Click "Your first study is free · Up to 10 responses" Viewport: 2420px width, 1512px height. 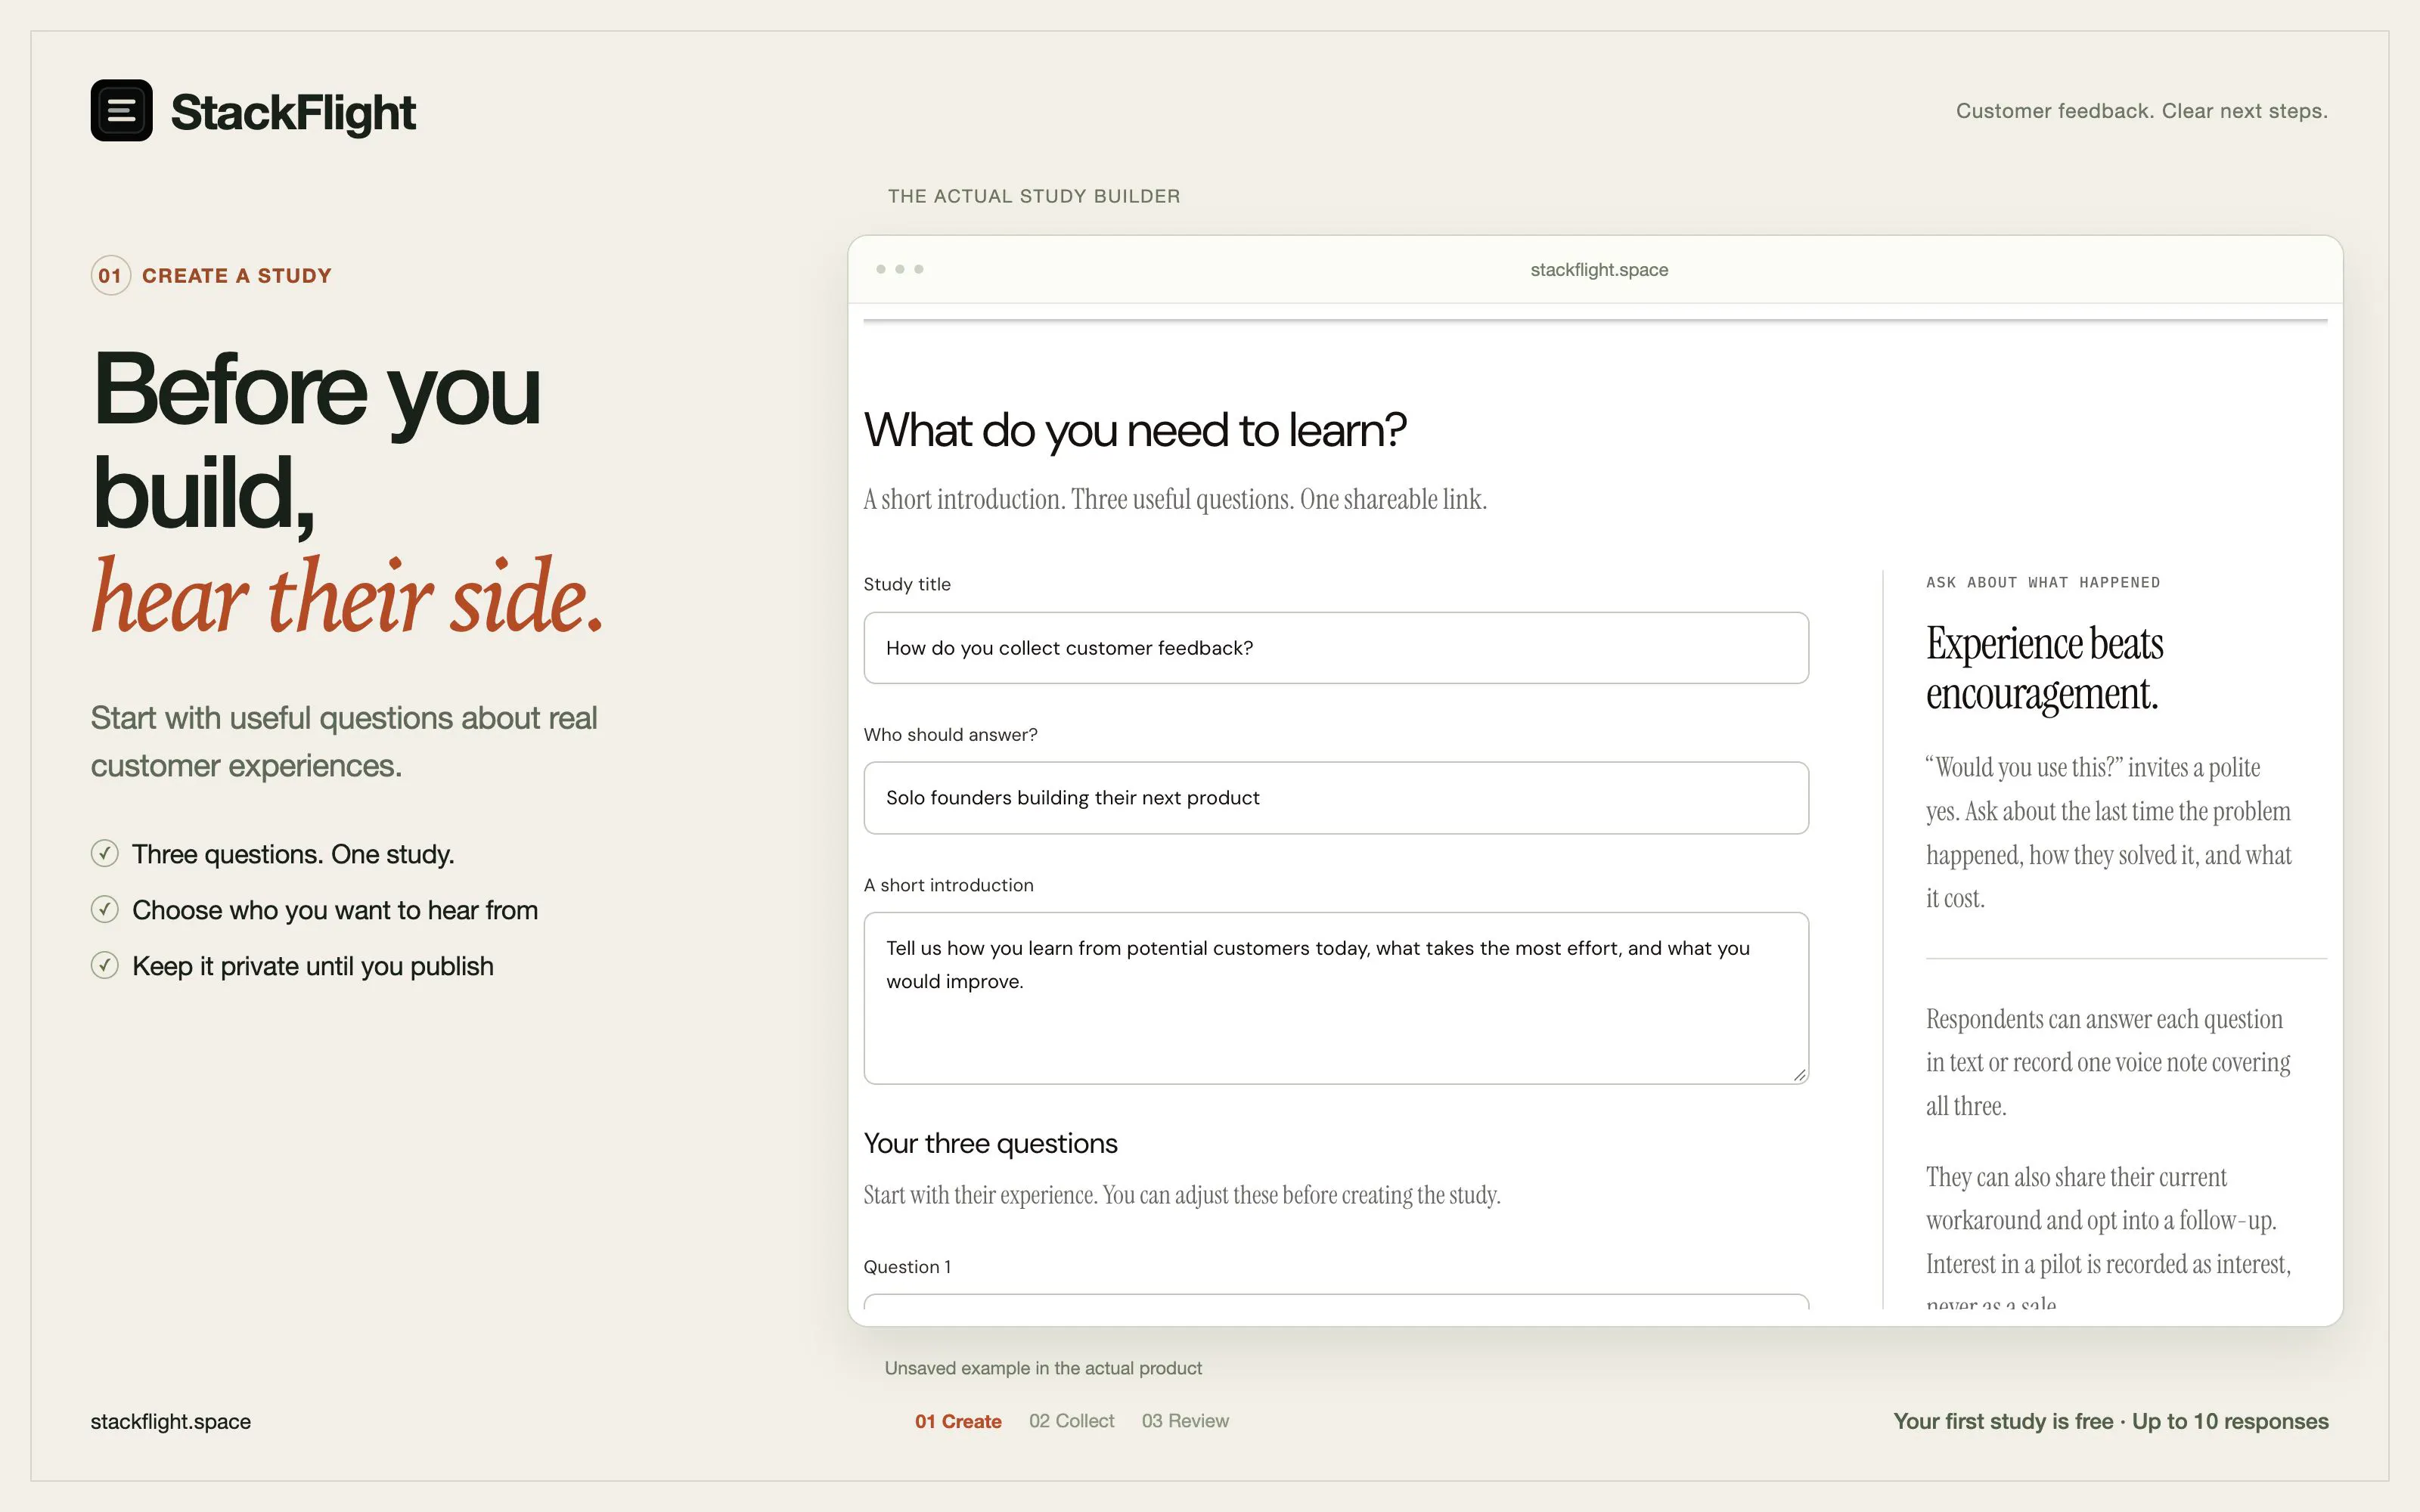[2111, 1421]
